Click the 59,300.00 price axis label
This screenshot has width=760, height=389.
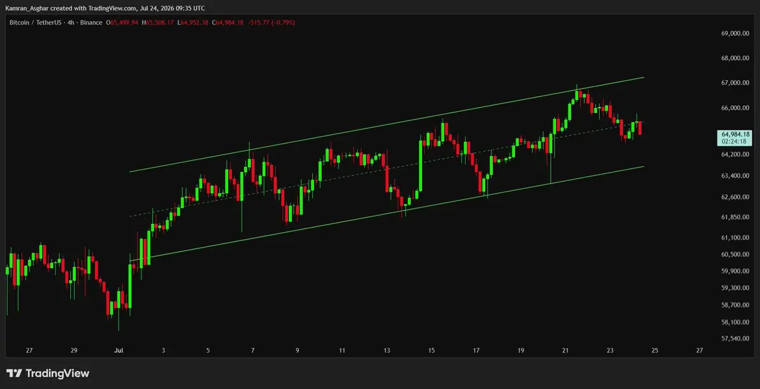(x=736, y=288)
